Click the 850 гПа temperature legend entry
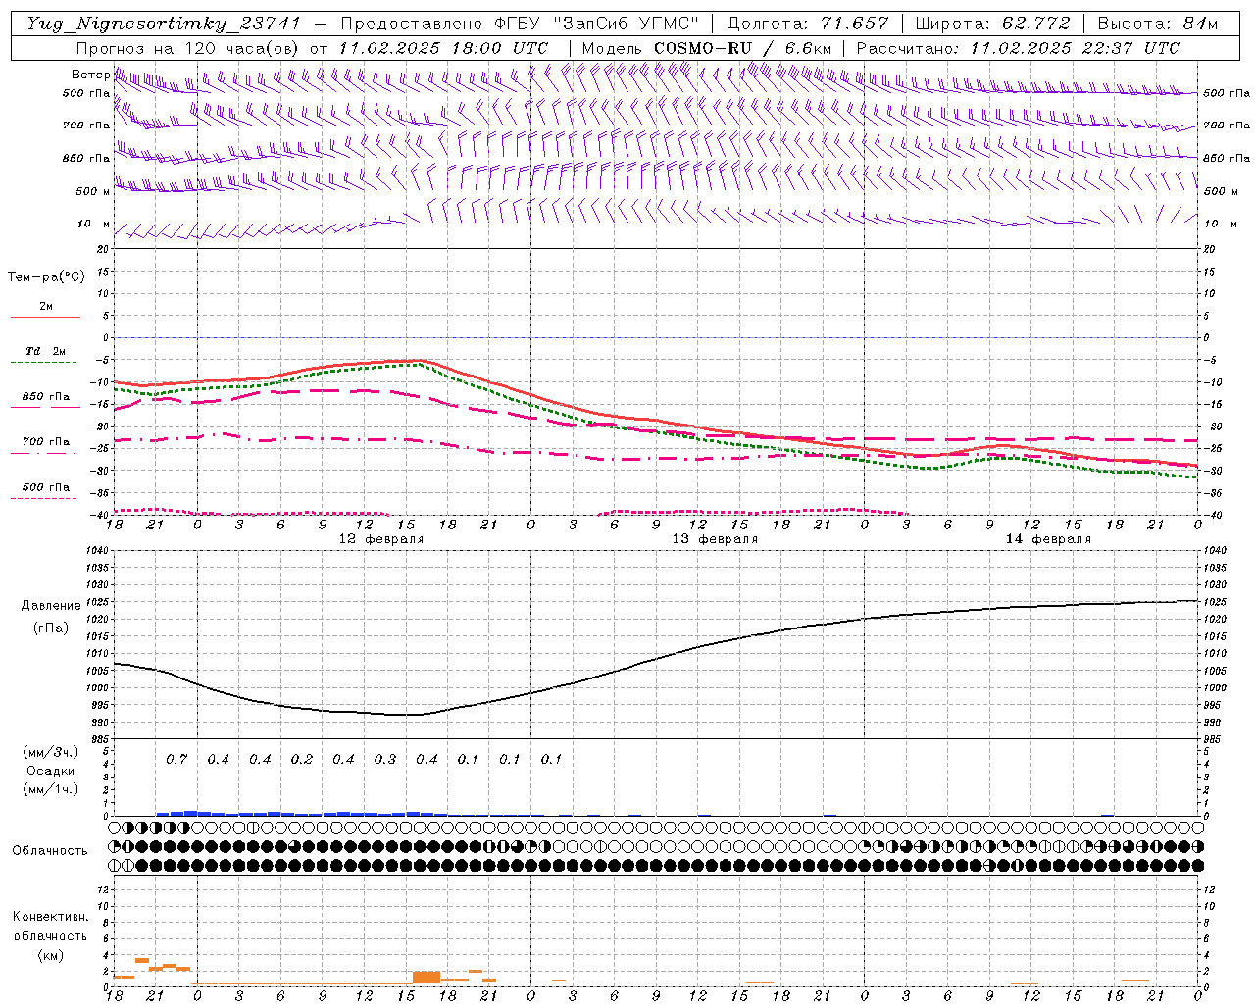The width and height of the screenshot is (1255, 1004). click(45, 398)
